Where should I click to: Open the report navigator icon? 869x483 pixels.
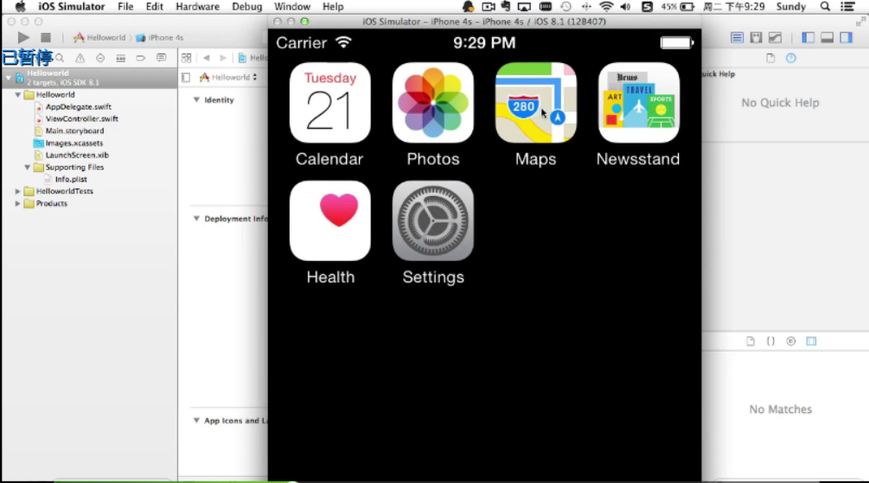162,58
